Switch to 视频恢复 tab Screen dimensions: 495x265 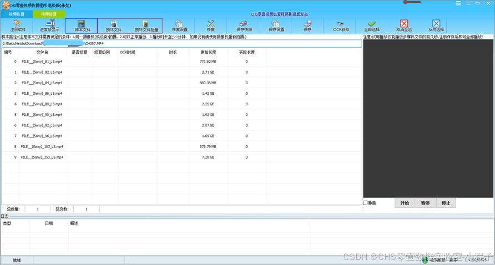(x=17, y=14)
